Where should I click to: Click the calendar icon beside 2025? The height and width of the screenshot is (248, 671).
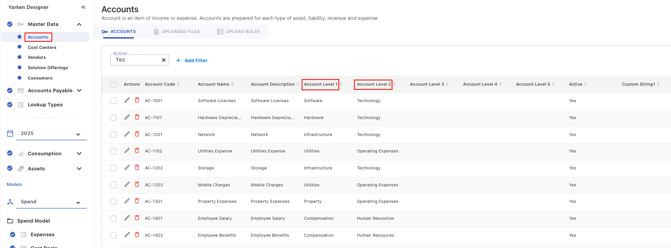(x=10, y=134)
